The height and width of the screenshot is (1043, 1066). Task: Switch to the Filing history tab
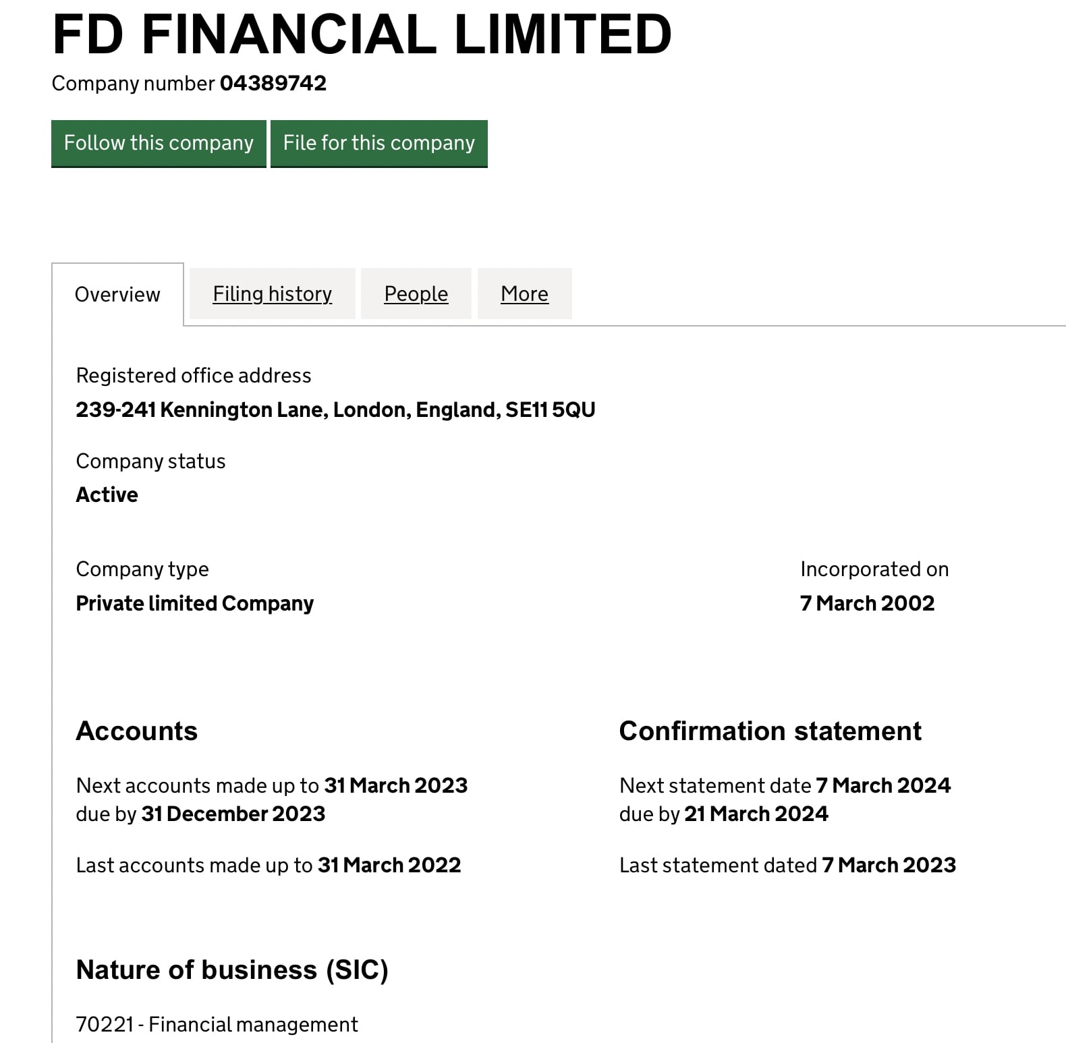[272, 293]
